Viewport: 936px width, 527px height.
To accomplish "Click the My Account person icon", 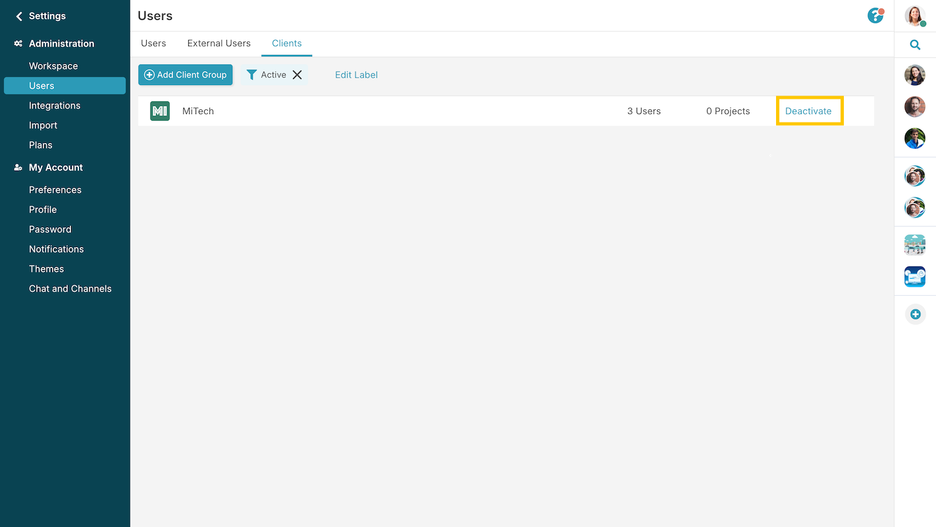I will click(18, 167).
